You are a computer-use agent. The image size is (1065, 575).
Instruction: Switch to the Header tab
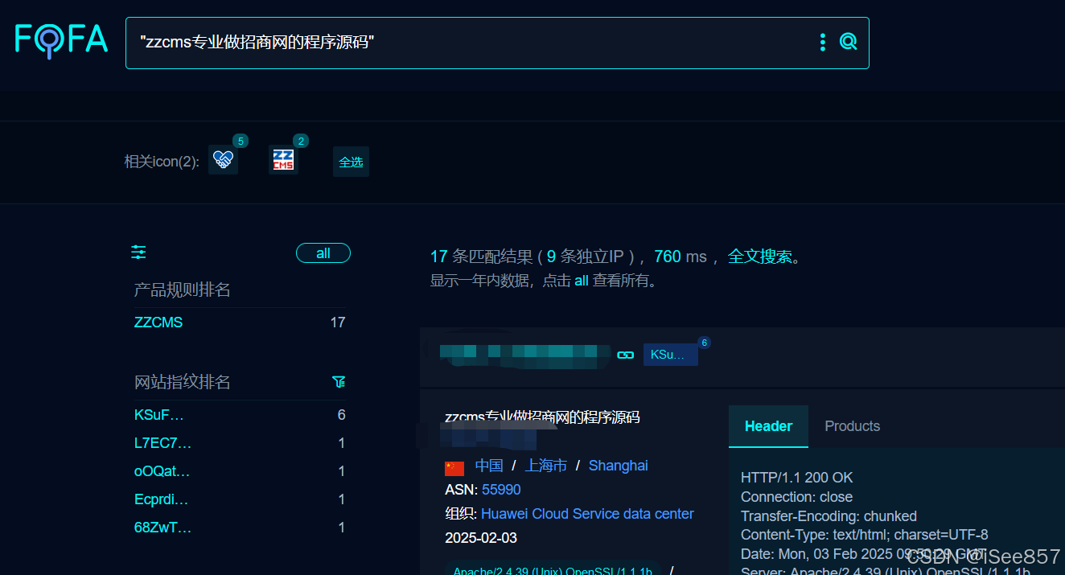pyautogui.click(x=768, y=426)
